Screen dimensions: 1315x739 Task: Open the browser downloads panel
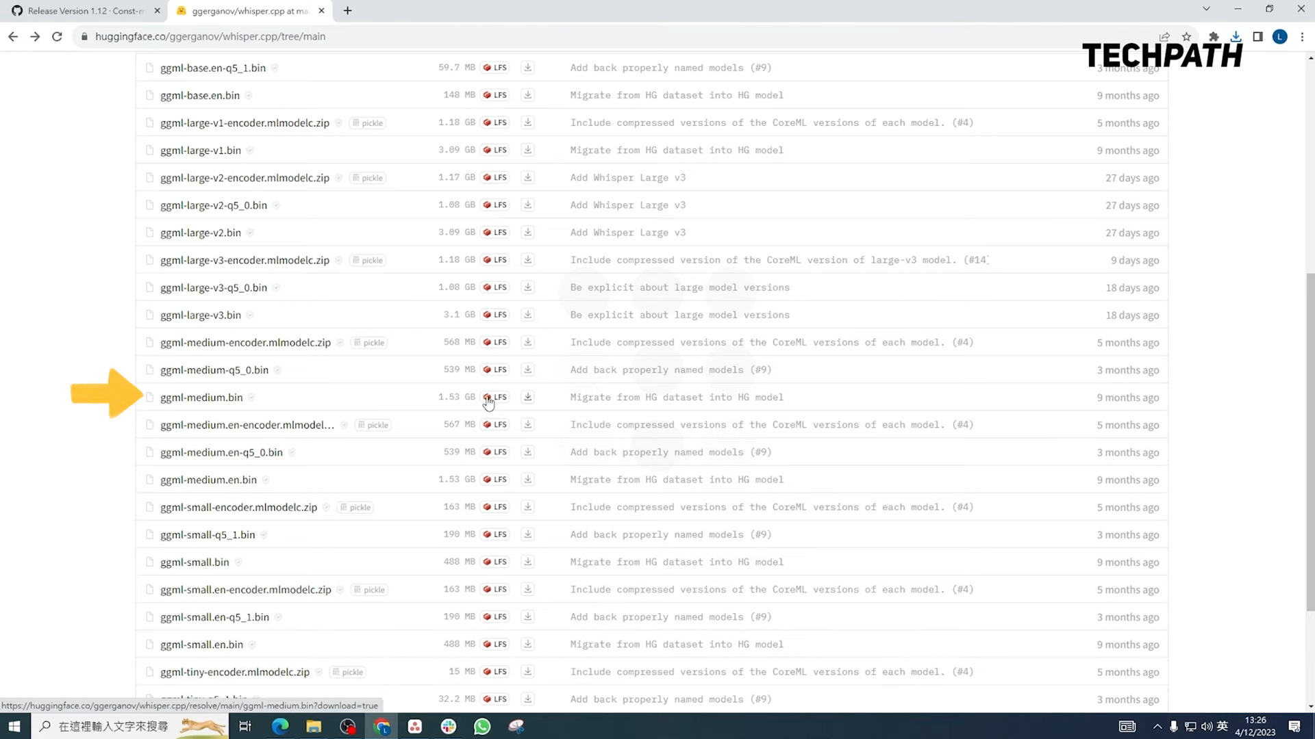click(x=1236, y=36)
